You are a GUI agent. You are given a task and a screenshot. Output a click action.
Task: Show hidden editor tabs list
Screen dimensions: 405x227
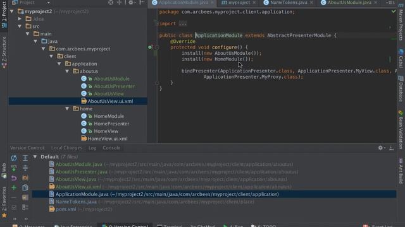click(390, 3)
